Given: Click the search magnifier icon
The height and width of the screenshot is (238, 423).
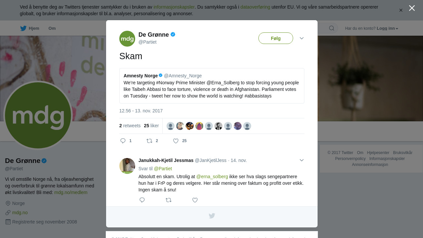Looking at the screenshot, I should [331, 28].
